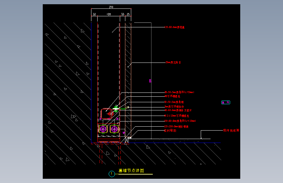Click the 5mm厚 stainless clip annotation
This screenshot has width=283, height=183.
tap(174, 106)
